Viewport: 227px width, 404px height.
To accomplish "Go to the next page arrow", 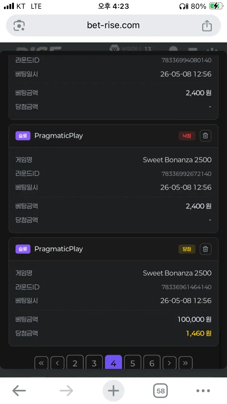I will coord(169,363).
